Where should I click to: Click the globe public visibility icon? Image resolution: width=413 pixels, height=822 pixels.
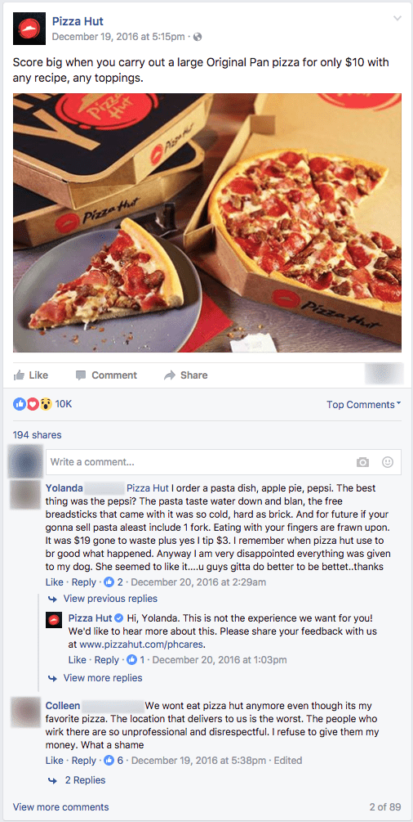[198, 37]
